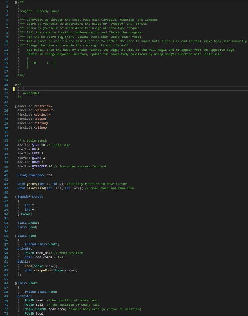Click the SIZE macro name on line 34
This screenshot has width=248, height=316.
pyautogui.click(x=36, y=145)
